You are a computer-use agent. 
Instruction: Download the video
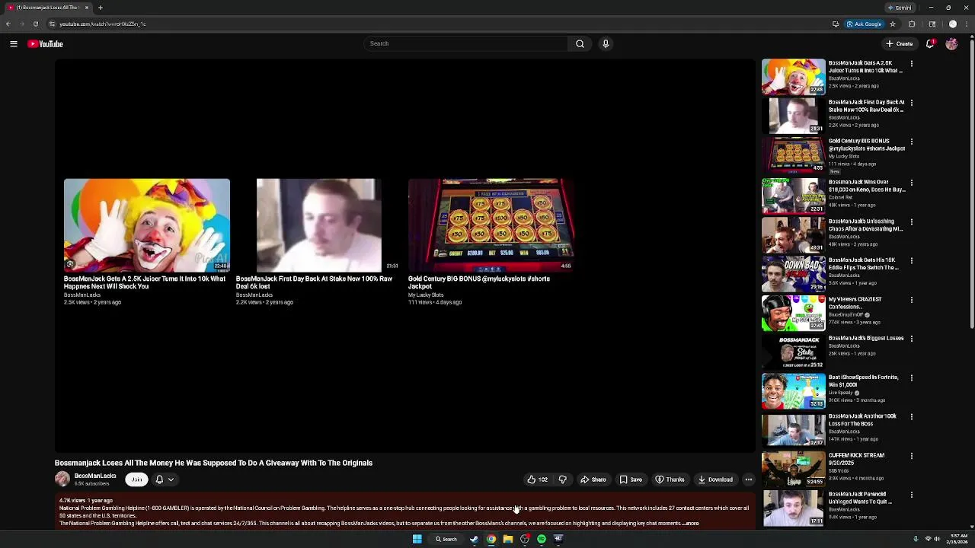(715, 479)
